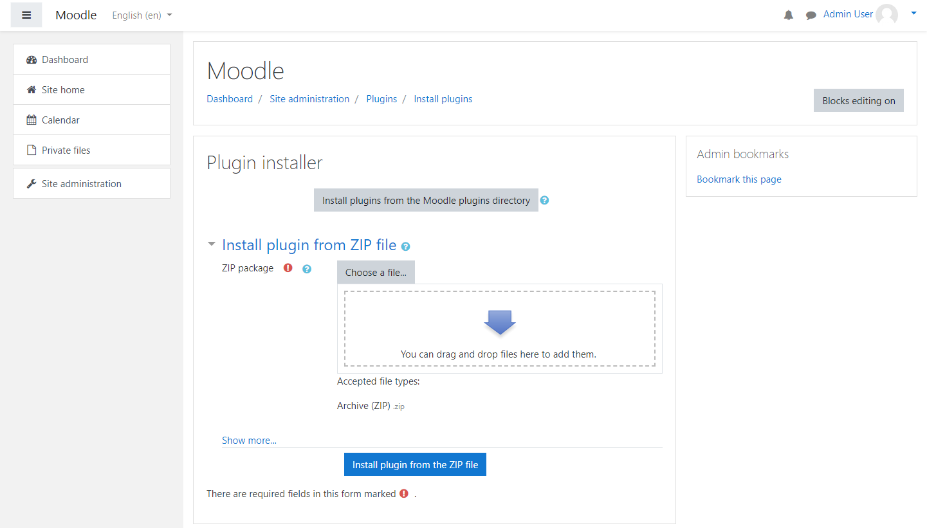Click the Install plugin from ZIP file heading
Screen dimensions: 927x528
(309, 245)
